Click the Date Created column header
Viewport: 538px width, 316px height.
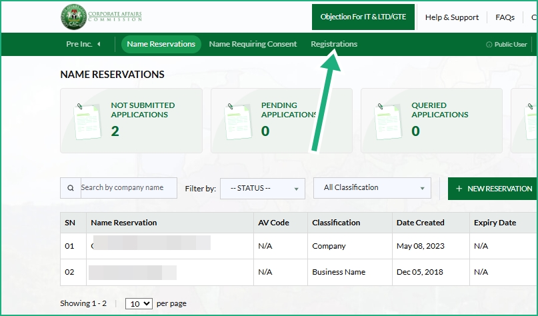[x=431, y=223]
